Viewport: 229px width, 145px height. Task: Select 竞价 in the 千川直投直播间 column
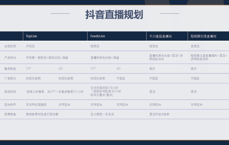(x=152, y=69)
